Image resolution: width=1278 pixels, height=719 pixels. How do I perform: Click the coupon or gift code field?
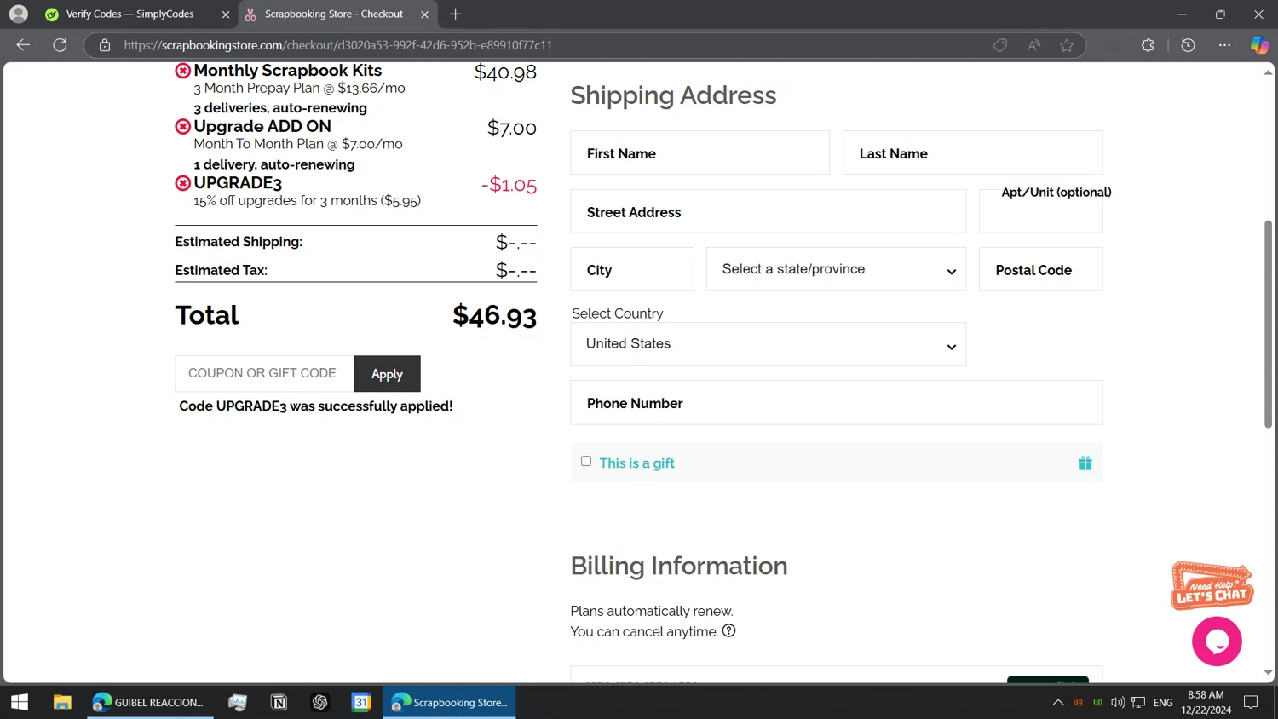264,373
